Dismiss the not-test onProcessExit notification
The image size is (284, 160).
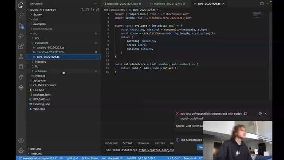click(266, 114)
